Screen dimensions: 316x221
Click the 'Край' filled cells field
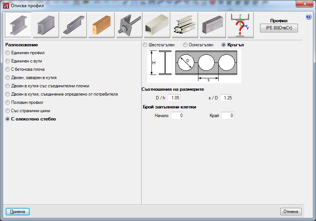(228, 116)
